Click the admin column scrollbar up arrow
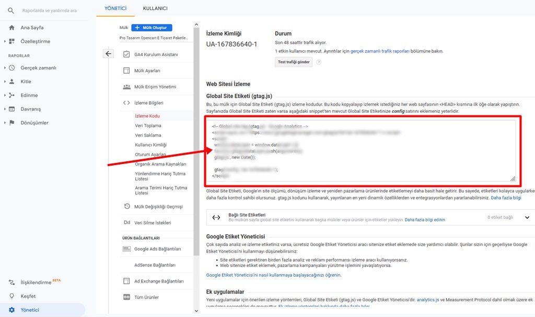This screenshot has height=317, width=535. [196, 25]
